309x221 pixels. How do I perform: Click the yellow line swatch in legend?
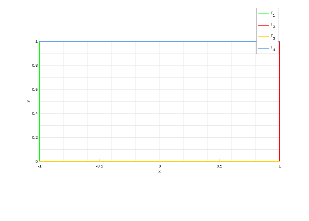(263, 37)
